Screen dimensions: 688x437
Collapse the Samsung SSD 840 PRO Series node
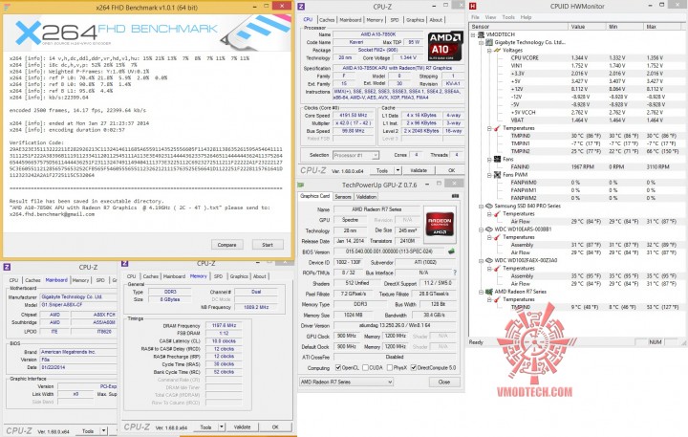point(482,206)
